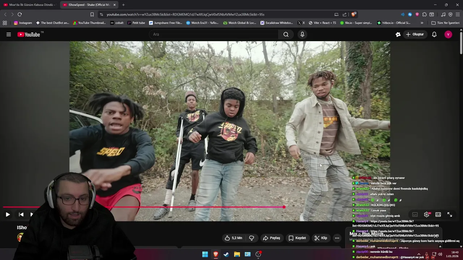Open the Petit tube bookmark
463x260 pixels.
coord(136,23)
